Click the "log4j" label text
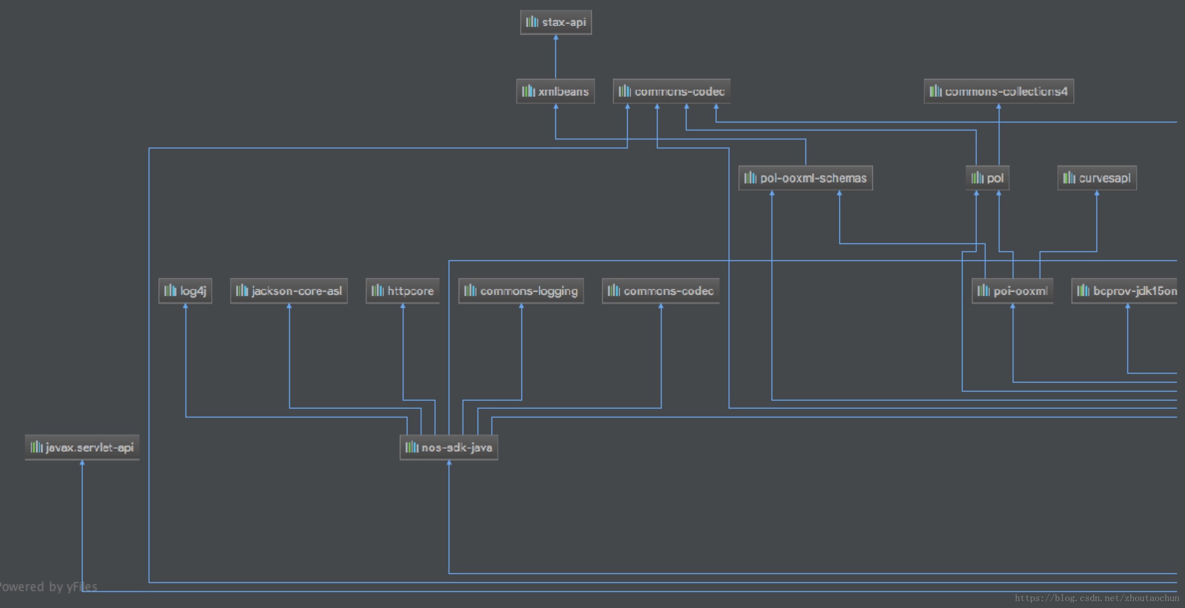 tap(193, 291)
